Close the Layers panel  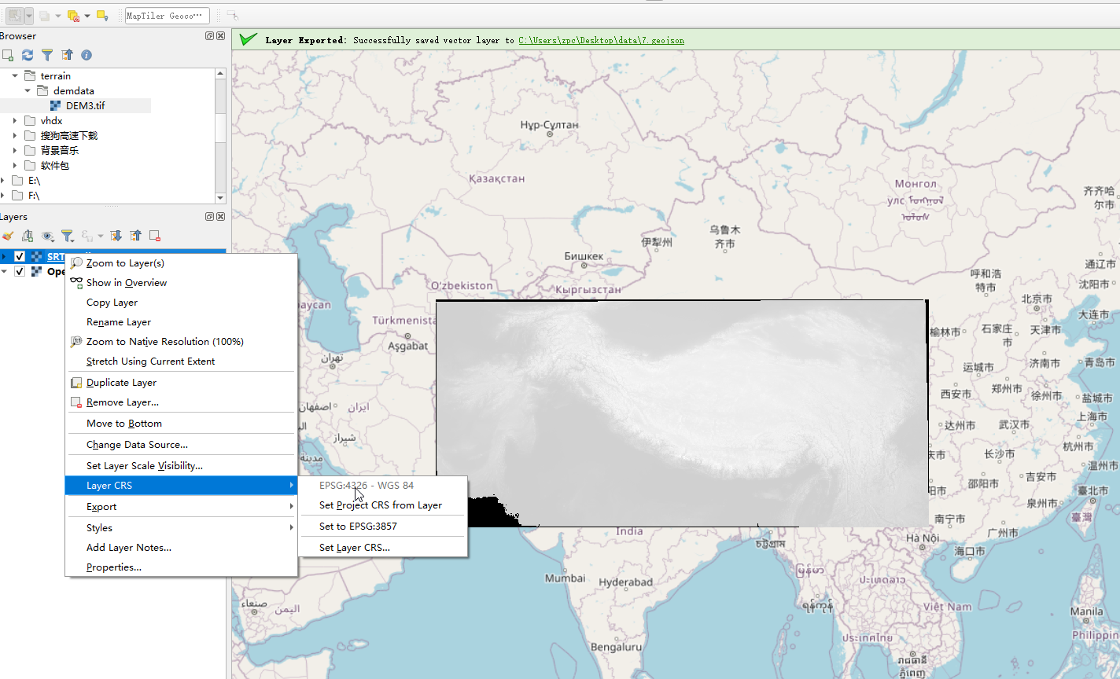point(221,217)
